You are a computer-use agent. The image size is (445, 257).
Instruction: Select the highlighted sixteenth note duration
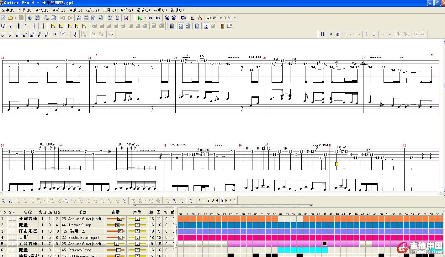32,34
